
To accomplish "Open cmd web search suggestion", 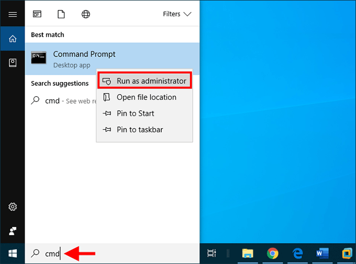I will click(63, 101).
